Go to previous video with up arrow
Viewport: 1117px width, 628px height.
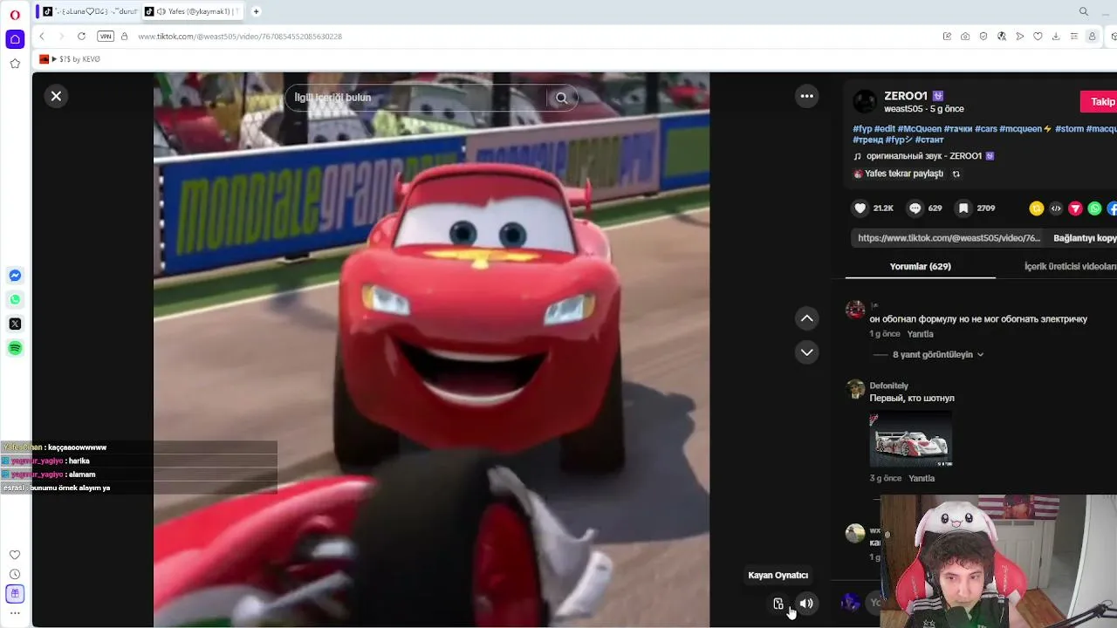pyautogui.click(x=807, y=318)
